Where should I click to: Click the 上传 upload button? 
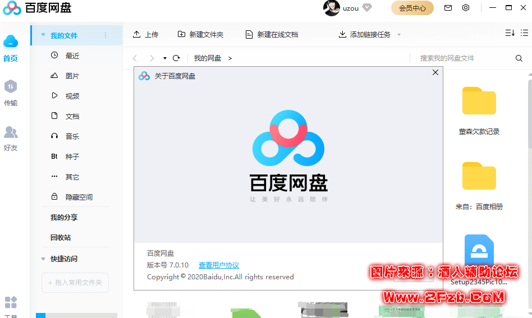[x=145, y=35]
